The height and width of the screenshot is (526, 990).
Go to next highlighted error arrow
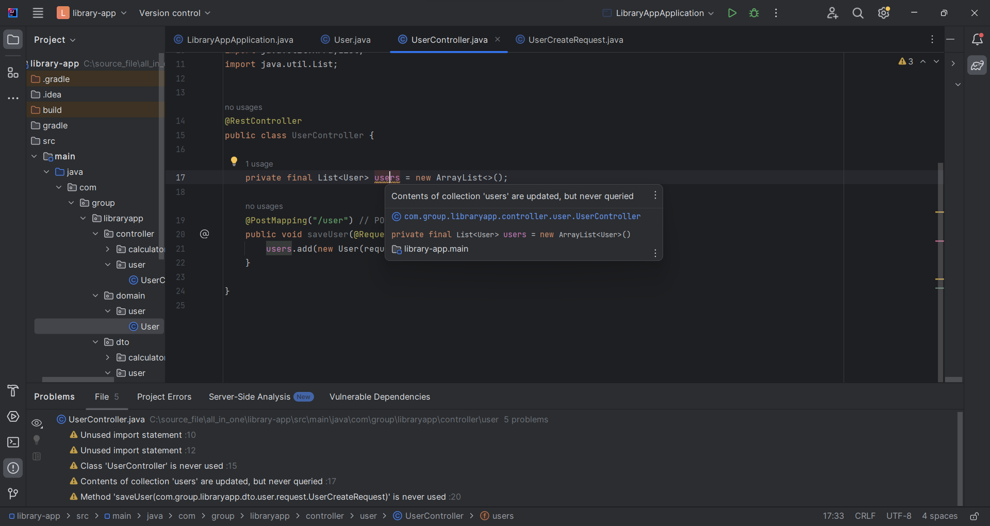(x=936, y=61)
